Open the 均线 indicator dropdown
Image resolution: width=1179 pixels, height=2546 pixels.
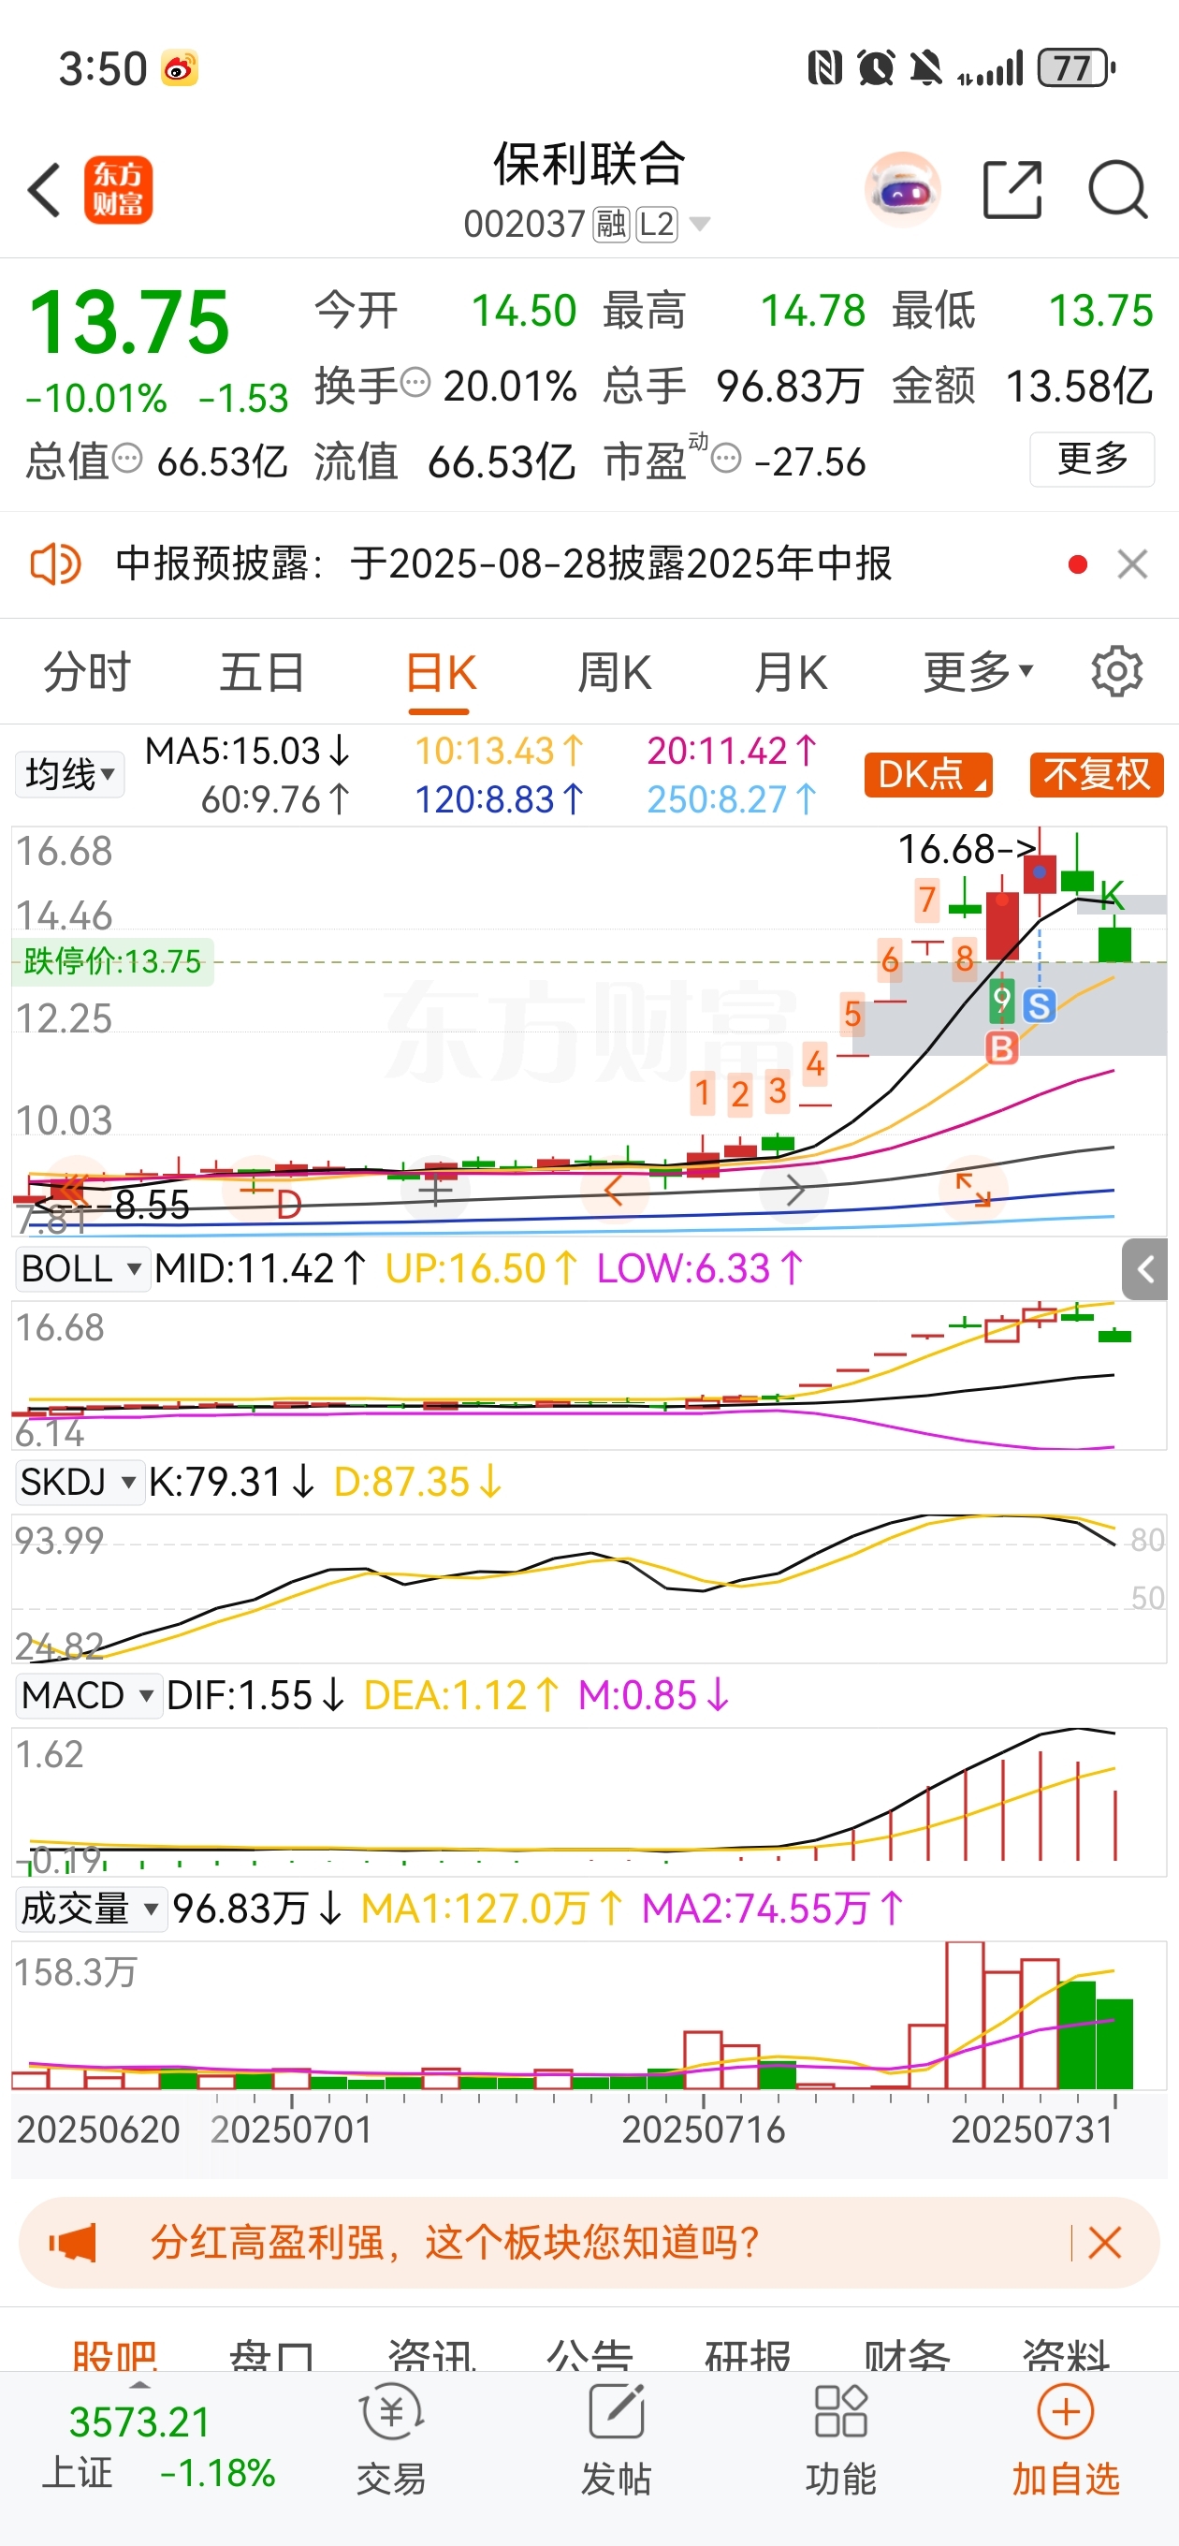(69, 774)
